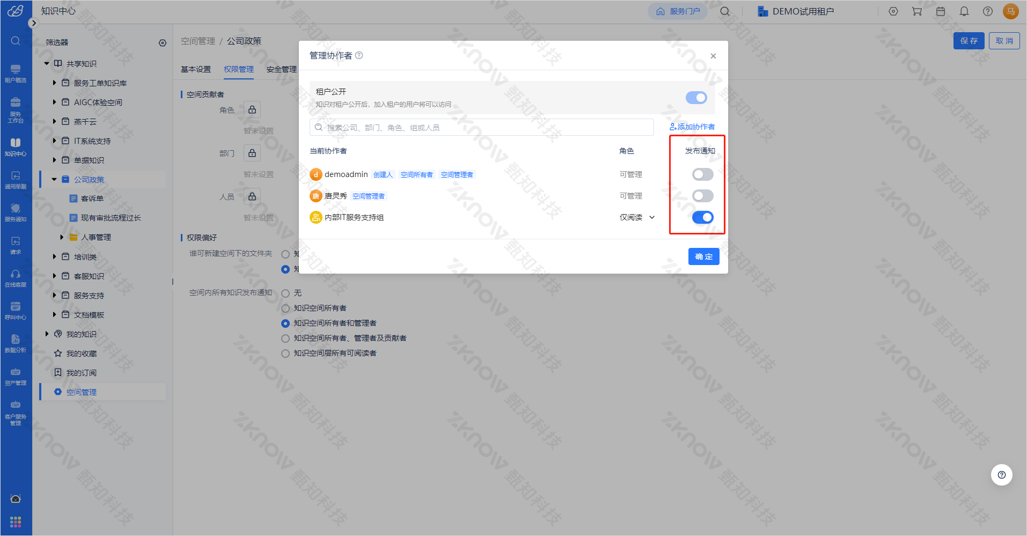
Task: Open the colorful app grid icon
Action: click(x=16, y=522)
